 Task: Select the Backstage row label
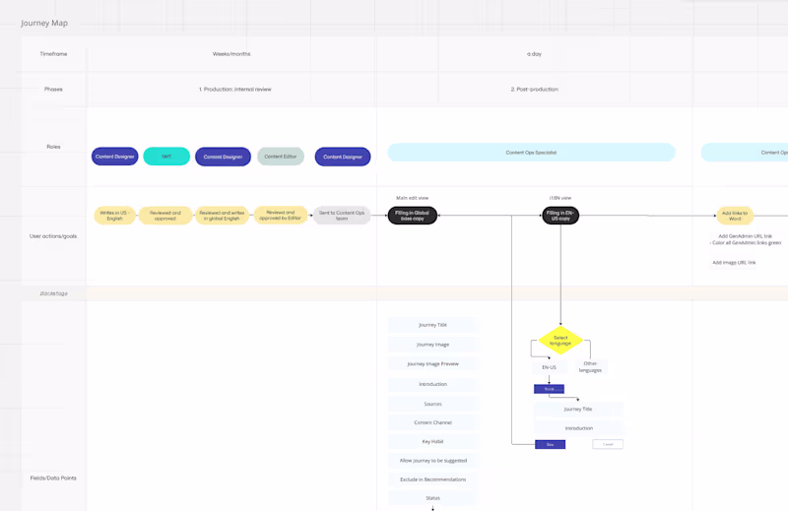(54, 293)
